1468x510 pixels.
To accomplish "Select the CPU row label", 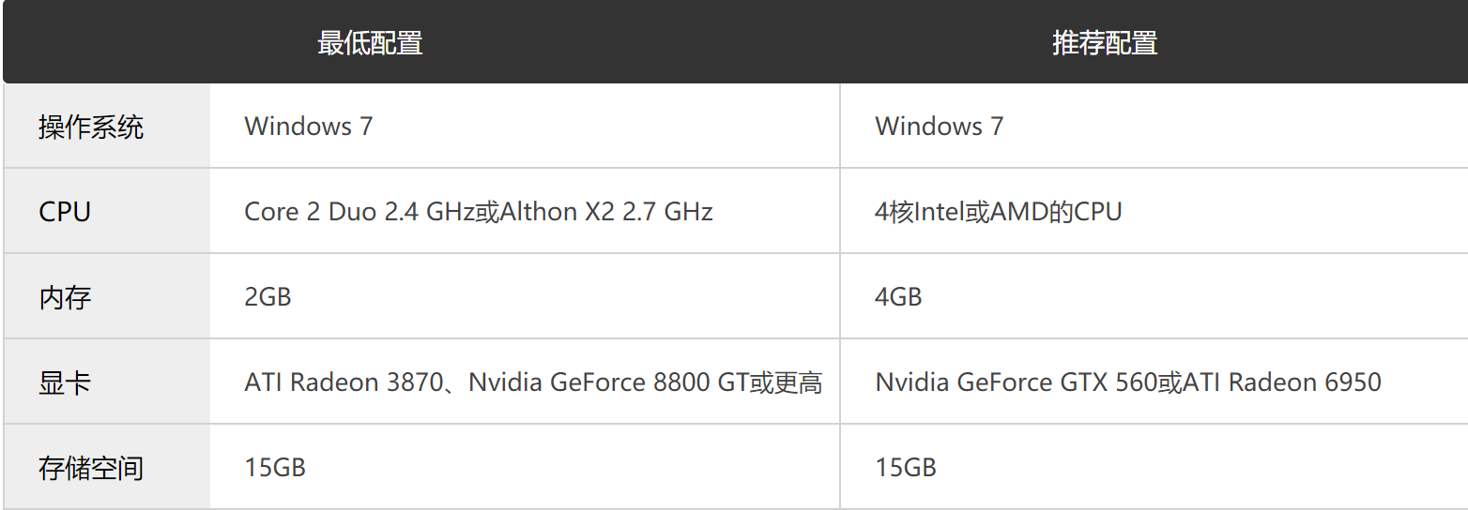I will tap(65, 212).
